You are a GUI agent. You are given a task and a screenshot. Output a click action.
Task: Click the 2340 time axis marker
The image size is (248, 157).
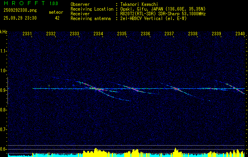coord(240,33)
